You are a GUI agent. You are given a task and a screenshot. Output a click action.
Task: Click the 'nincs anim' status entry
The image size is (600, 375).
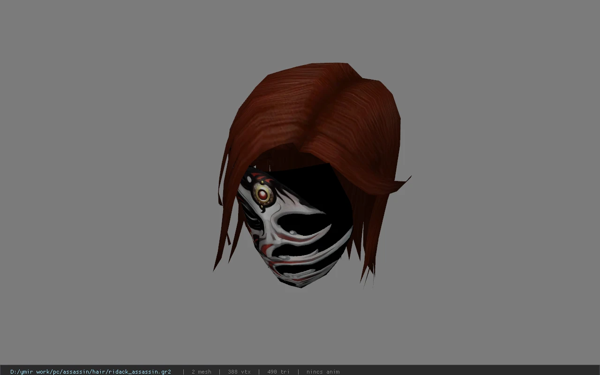coord(323,372)
